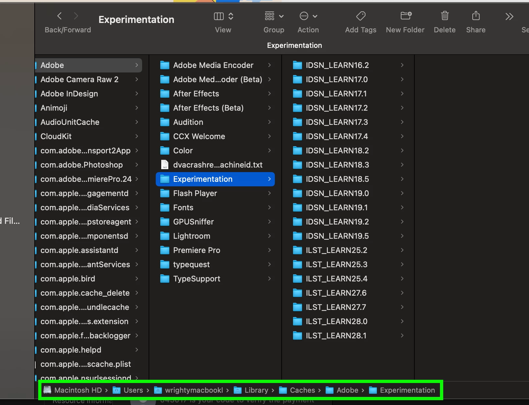The height and width of the screenshot is (405, 529).
Task: Select IDSN_LEARN17.2 row
Action: click(x=348, y=108)
